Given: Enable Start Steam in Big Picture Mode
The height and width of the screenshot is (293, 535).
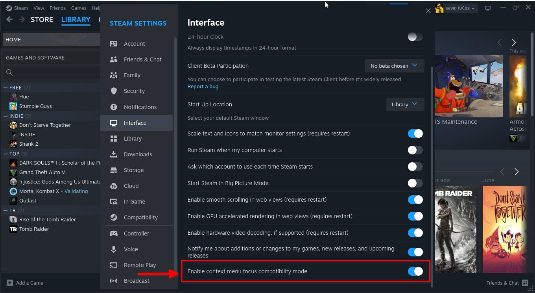Looking at the screenshot, I should (415, 183).
